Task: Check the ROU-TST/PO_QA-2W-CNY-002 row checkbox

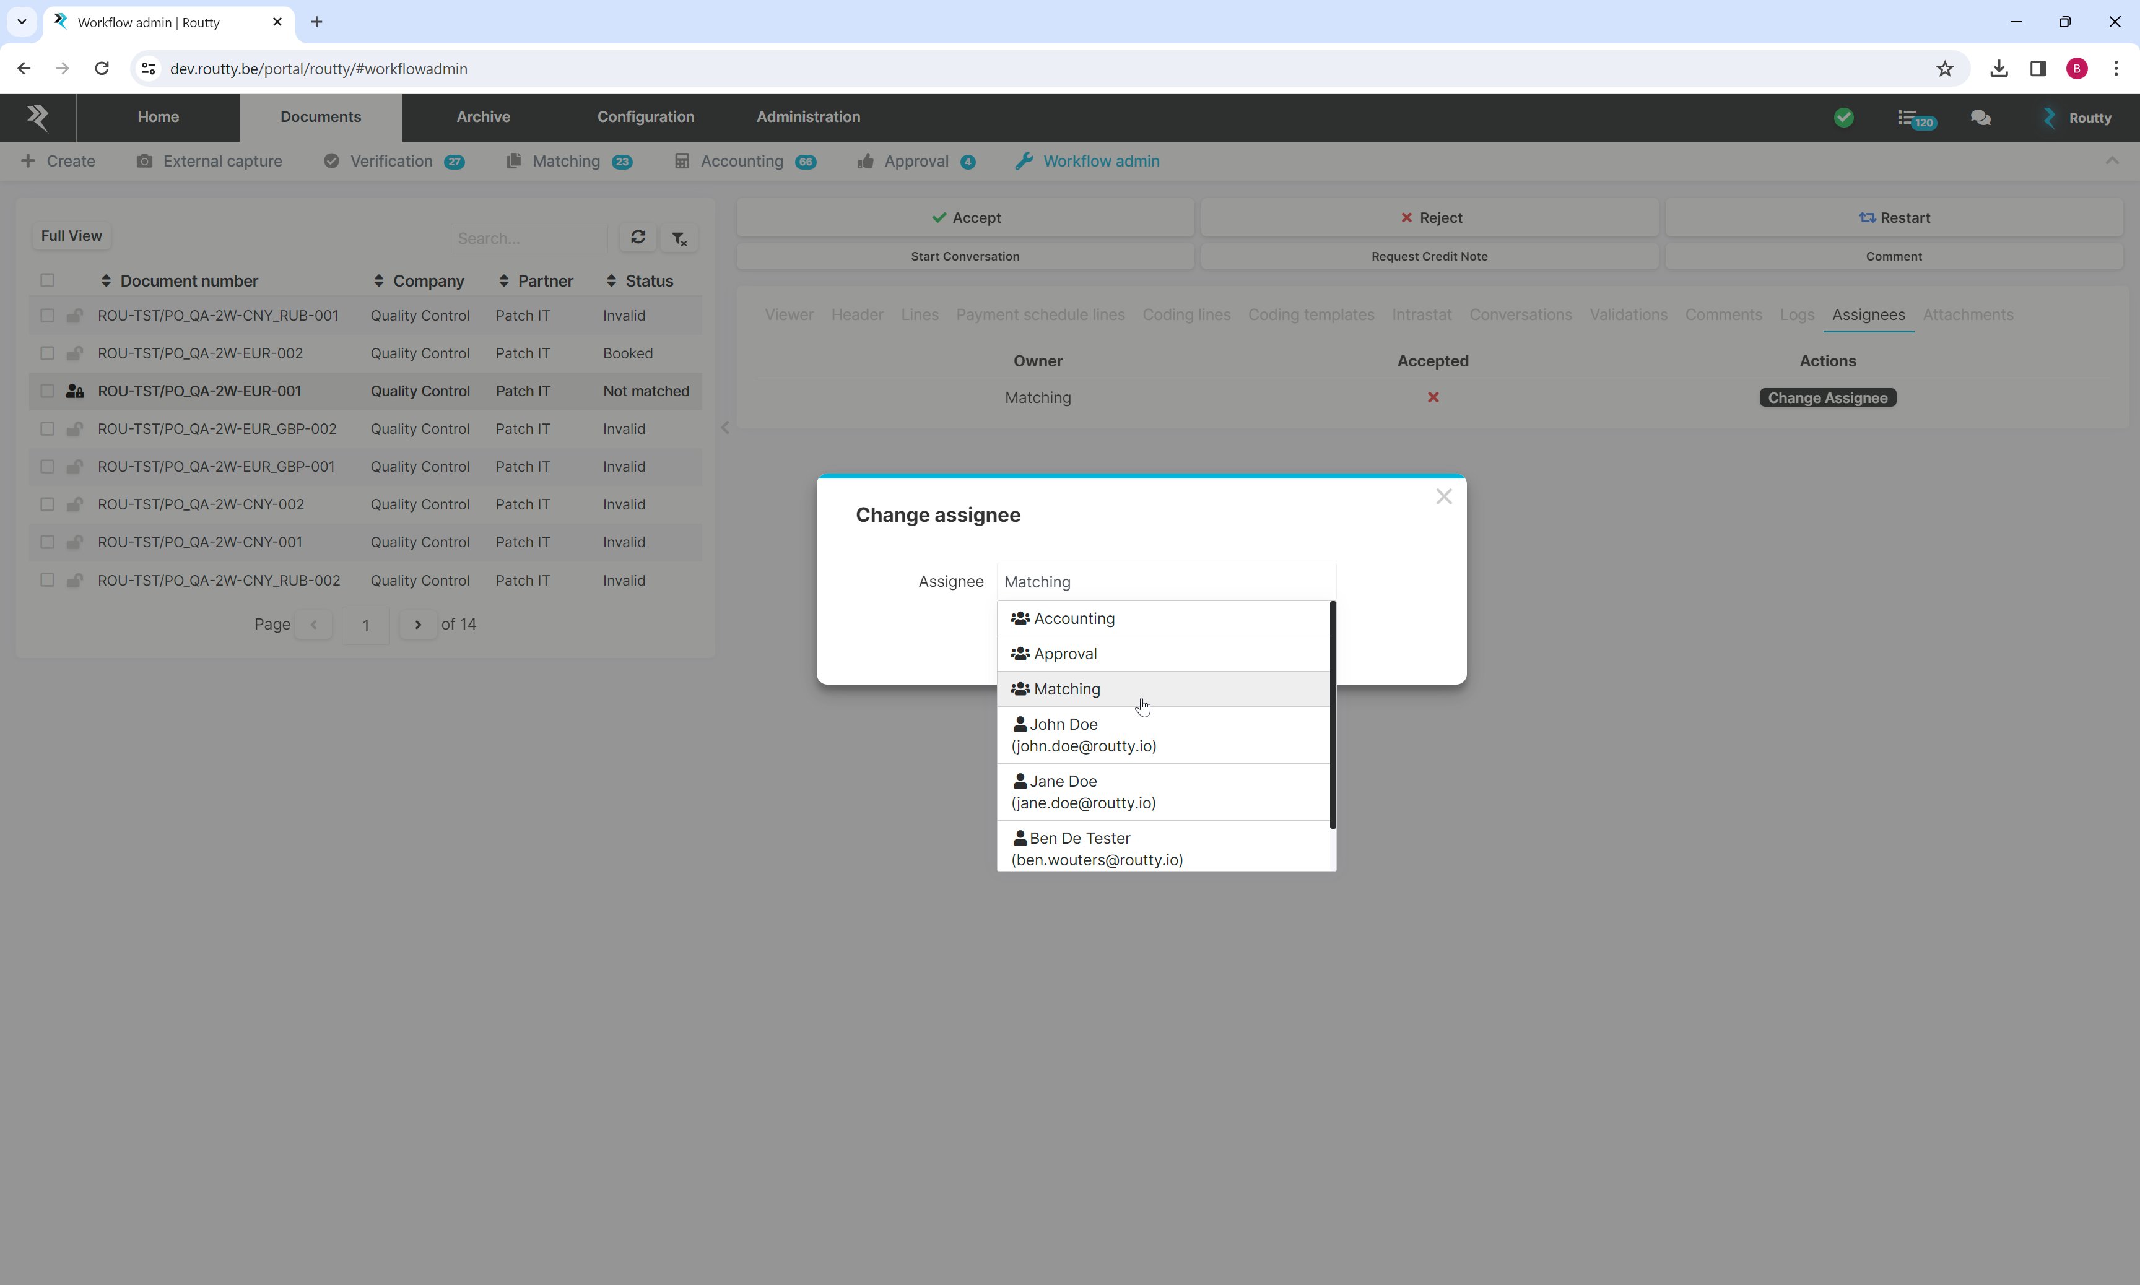Action: pyautogui.click(x=48, y=504)
